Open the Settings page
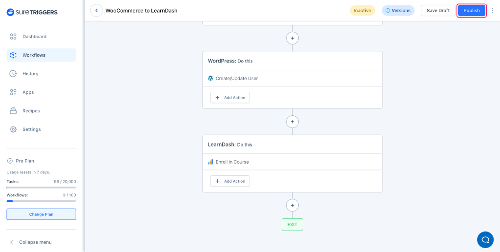 tap(41, 129)
